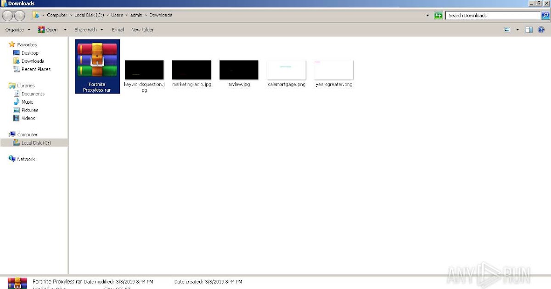Expand the arrow after Users in breadcrumb
551x289 pixels.
(x=127, y=15)
